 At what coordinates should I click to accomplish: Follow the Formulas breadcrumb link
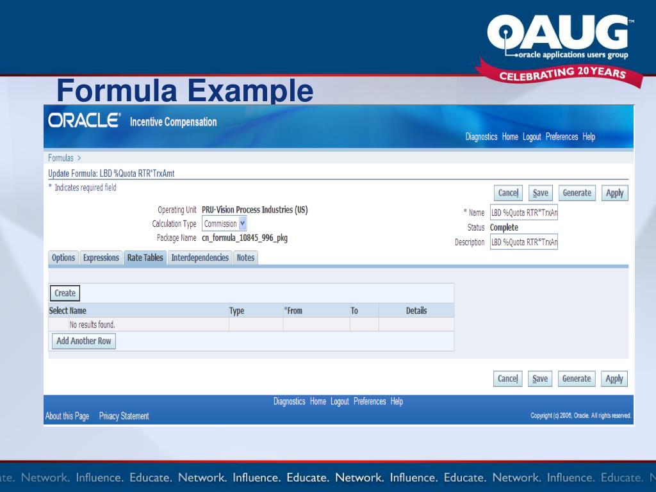coord(61,158)
